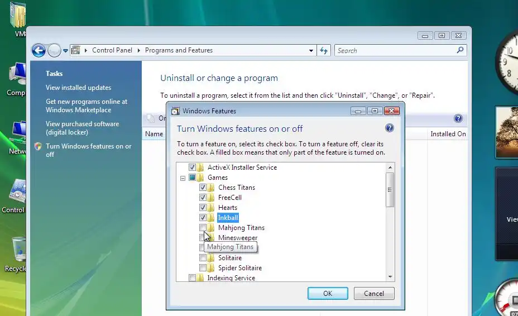Open the recent pages dropdown arrow
Image resolution: width=518 pixels, height=316 pixels.
click(x=65, y=51)
